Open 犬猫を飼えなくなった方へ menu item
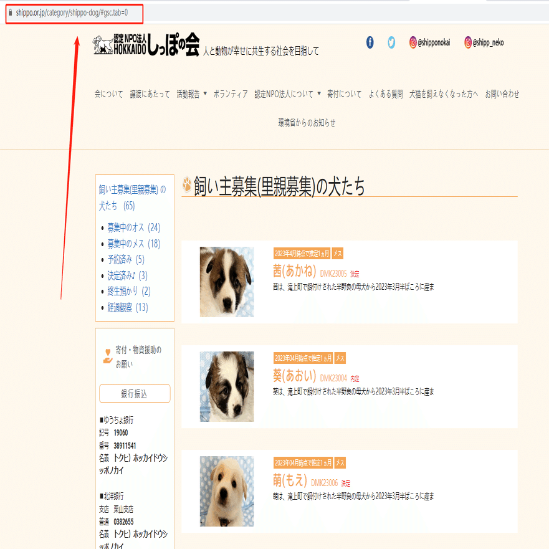 point(444,94)
